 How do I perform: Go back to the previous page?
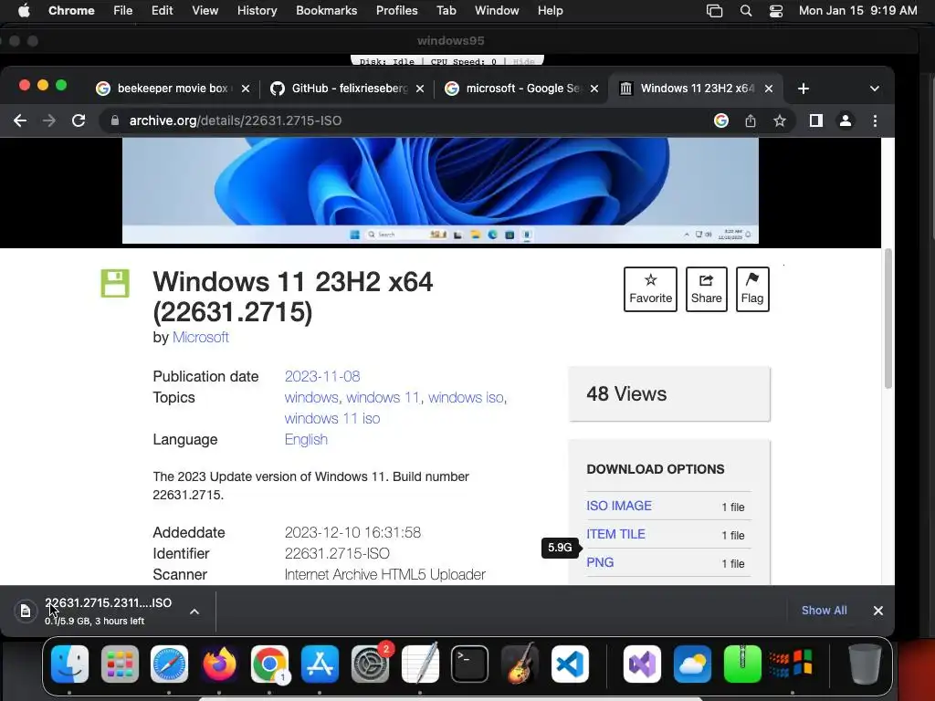pos(20,121)
